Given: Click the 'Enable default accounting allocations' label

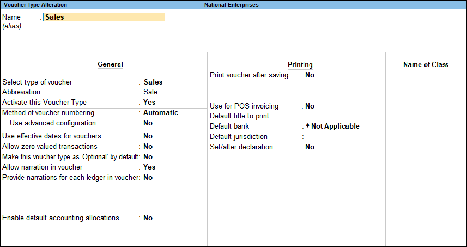Looking at the screenshot, I should tap(60, 218).
